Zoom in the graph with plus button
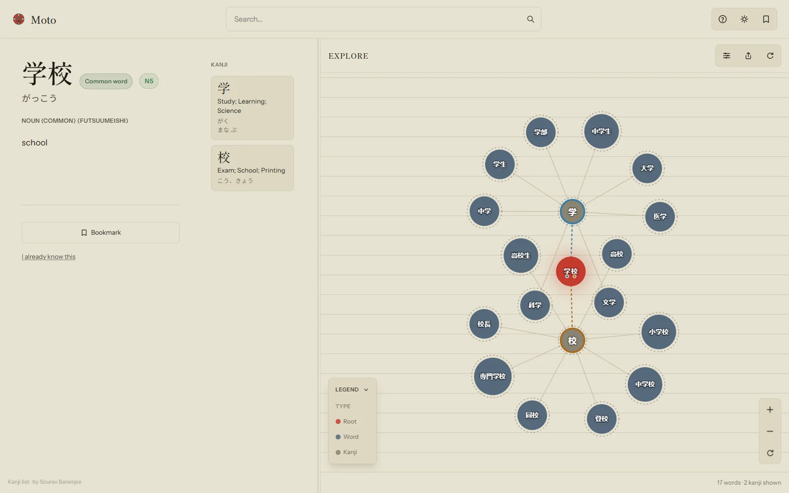Image resolution: width=789 pixels, height=493 pixels. tap(770, 410)
